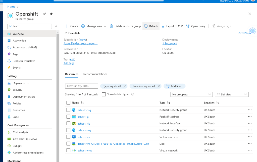Enable Show hidden types checkbox
Image resolution: width=257 pixels, height=162 pixels.
pyautogui.click(x=104, y=94)
